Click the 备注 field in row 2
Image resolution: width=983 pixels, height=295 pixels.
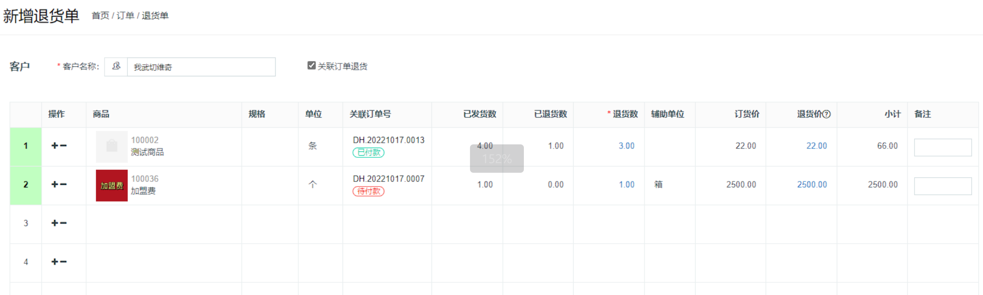(x=943, y=186)
